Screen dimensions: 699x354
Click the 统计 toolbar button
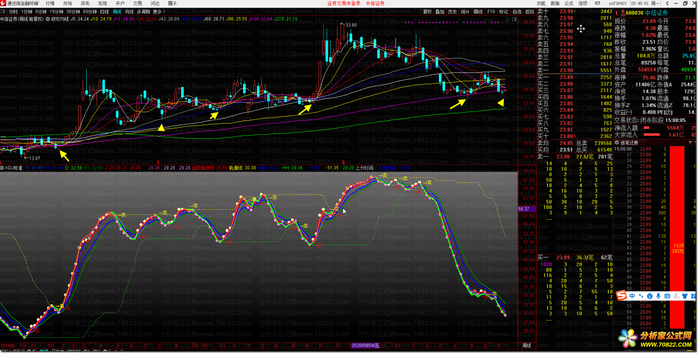[465, 12]
